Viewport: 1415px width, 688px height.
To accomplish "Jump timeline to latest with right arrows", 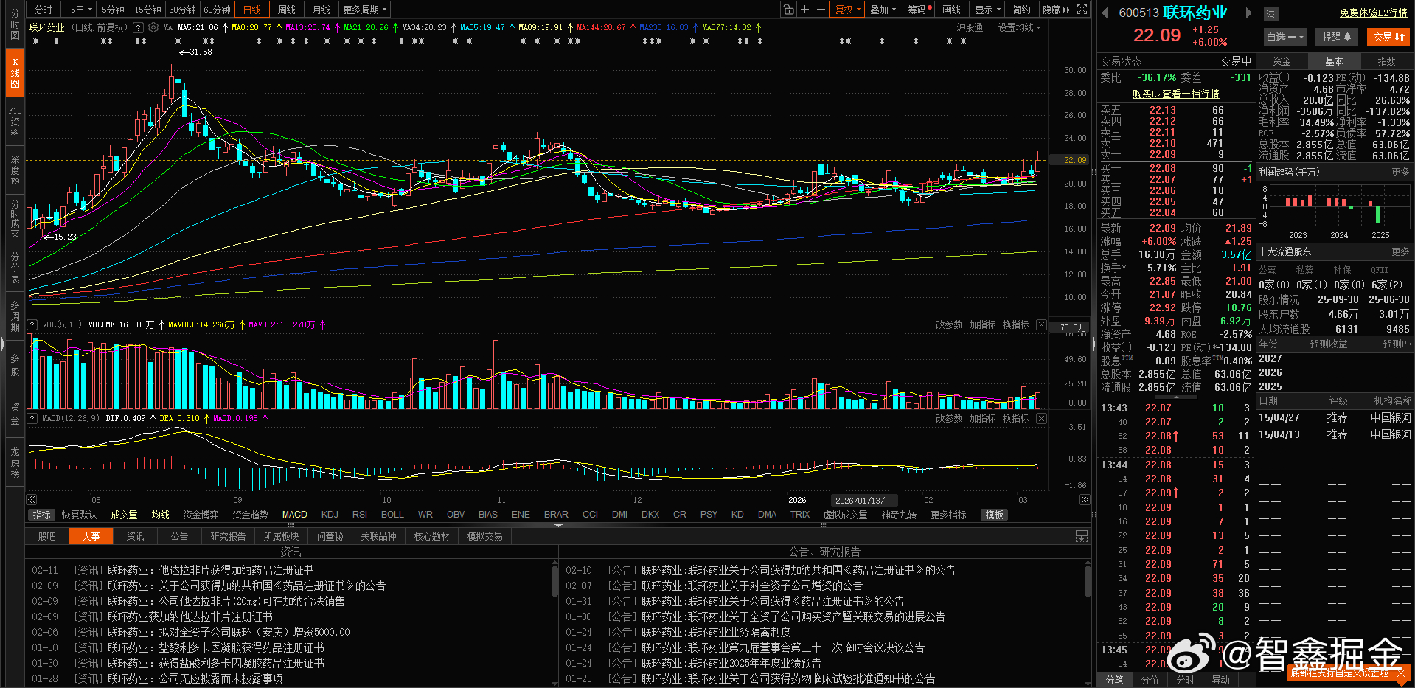I will tap(1085, 500).
